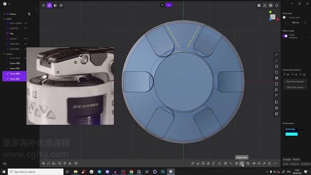Click the circle render-mode icon in viewport header
Screen dimensions: 311x175
pyautogui.click(x=276, y=5)
